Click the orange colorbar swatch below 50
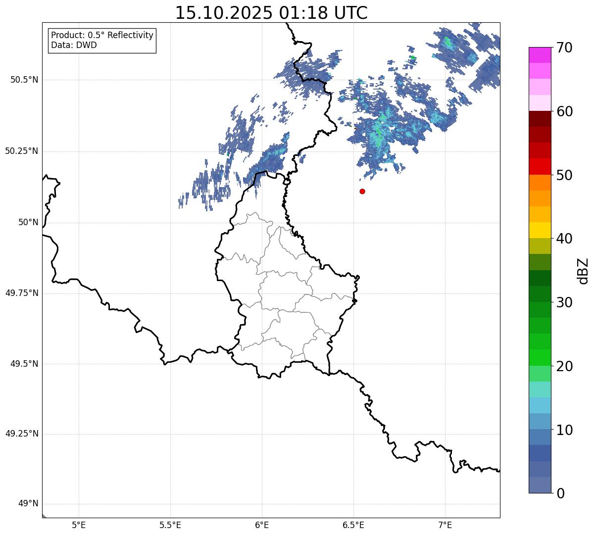 540,182
